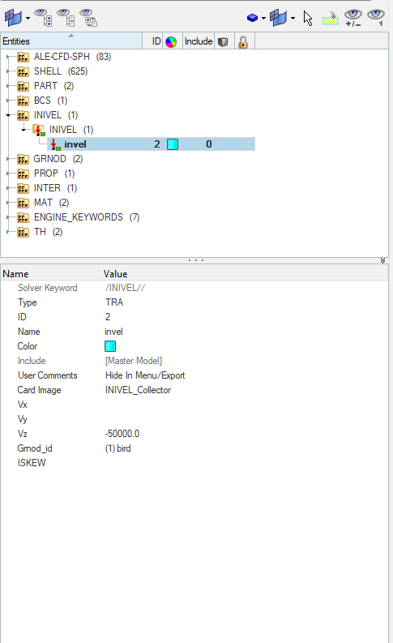Image resolution: width=393 pixels, height=643 pixels.
Task: Click the Vz value field -50000.0
Action: pyautogui.click(x=122, y=434)
